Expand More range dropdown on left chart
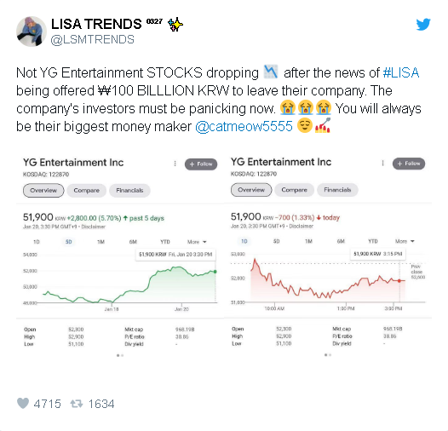Viewport: 448px width, 431px height. point(197,242)
